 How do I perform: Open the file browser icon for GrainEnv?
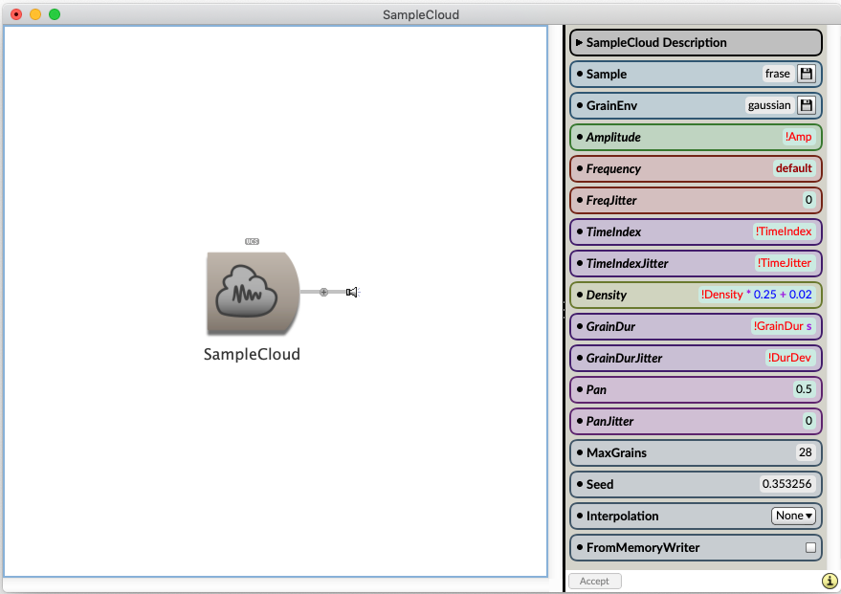tap(806, 105)
